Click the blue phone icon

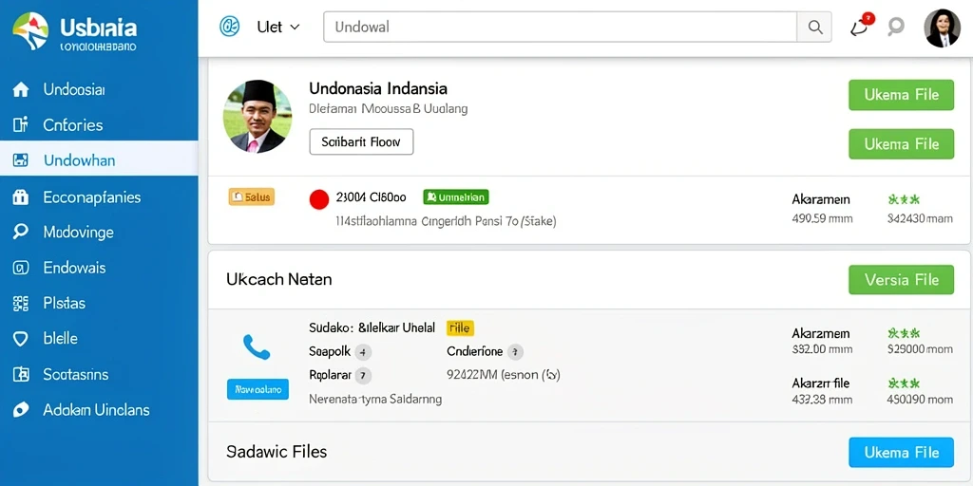tap(257, 347)
